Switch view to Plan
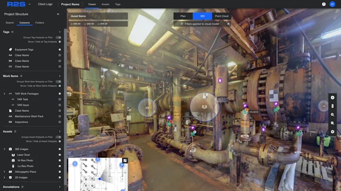 [183, 16]
